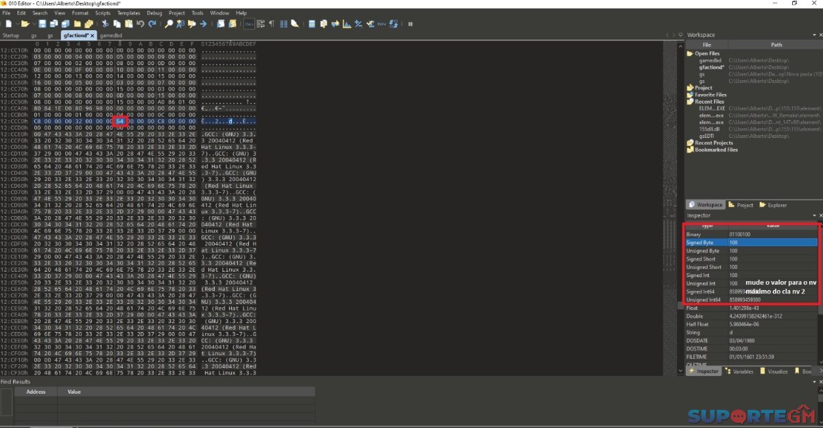Open the Calculator tool icon

(312, 23)
